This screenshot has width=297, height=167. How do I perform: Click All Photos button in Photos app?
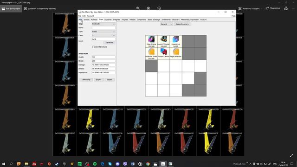11,9
